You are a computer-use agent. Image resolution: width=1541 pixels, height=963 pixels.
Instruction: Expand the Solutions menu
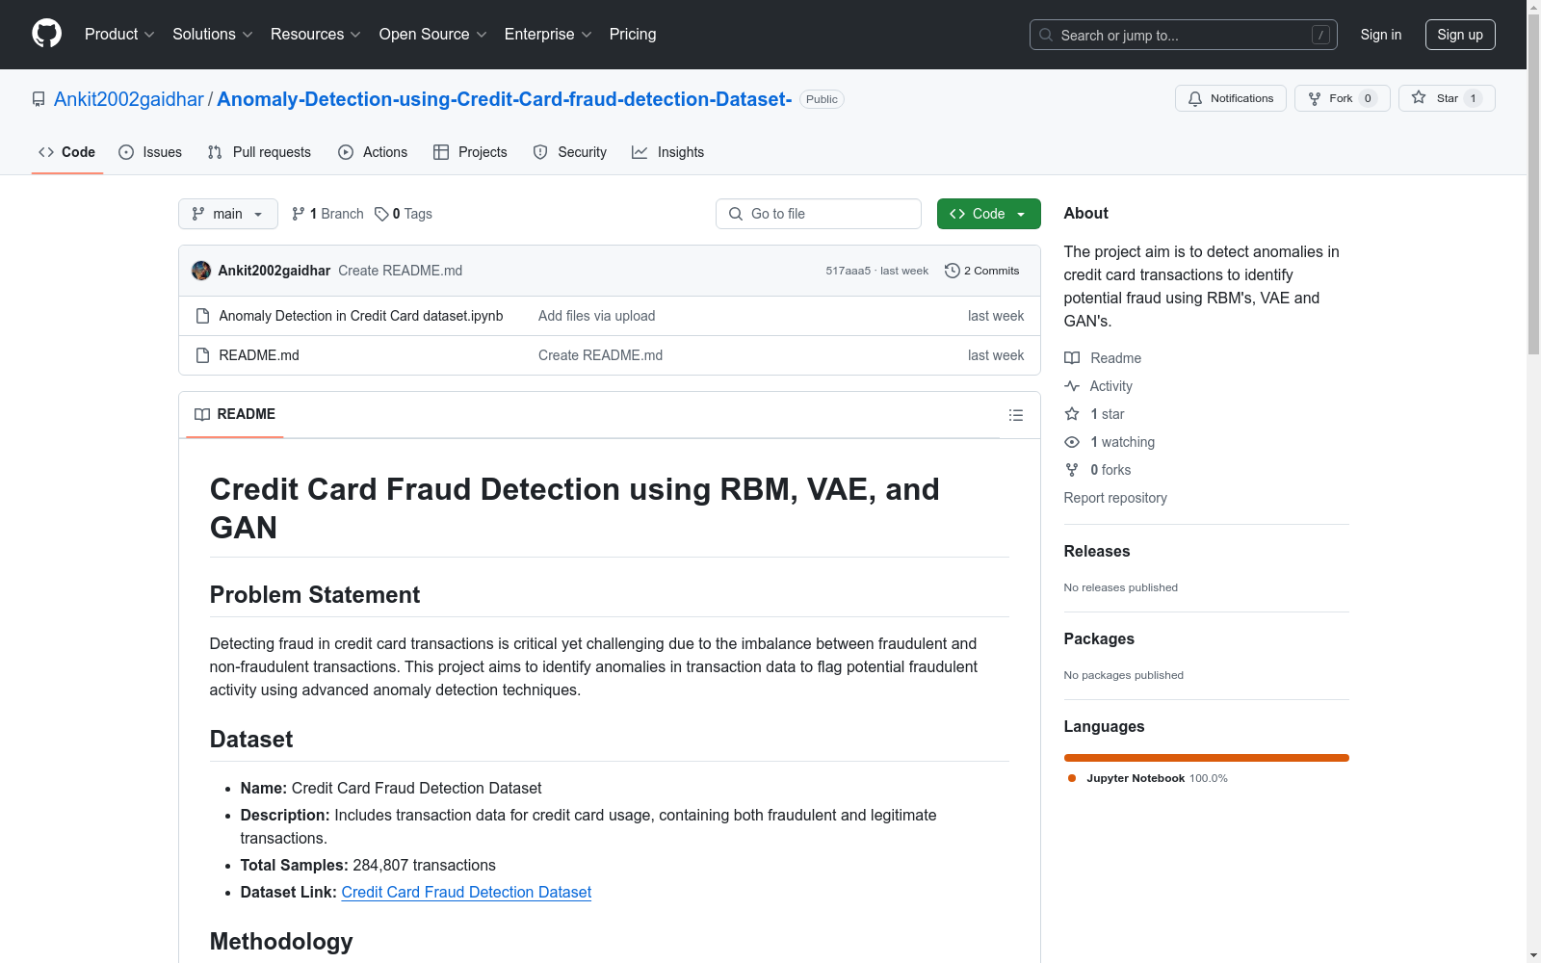pos(212,34)
